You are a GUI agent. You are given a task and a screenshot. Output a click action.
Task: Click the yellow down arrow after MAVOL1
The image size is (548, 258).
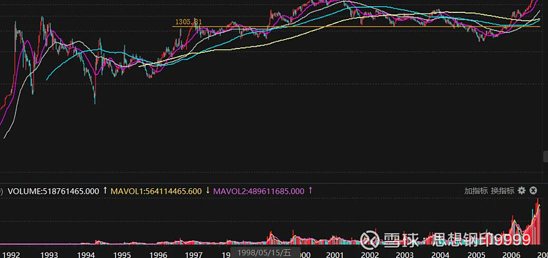click(208, 191)
